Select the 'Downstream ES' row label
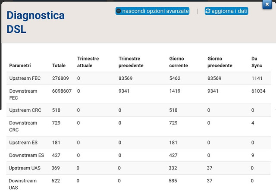 pos(27,155)
